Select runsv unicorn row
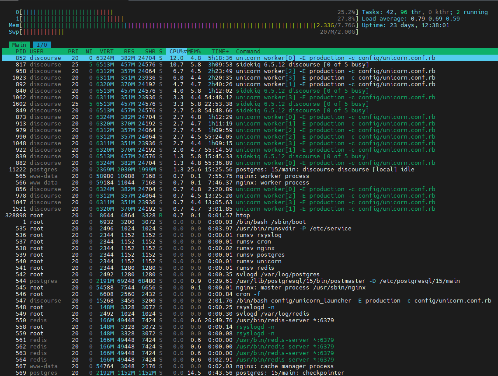498x376 pixels. pyautogui.click(x=249, y=261)
